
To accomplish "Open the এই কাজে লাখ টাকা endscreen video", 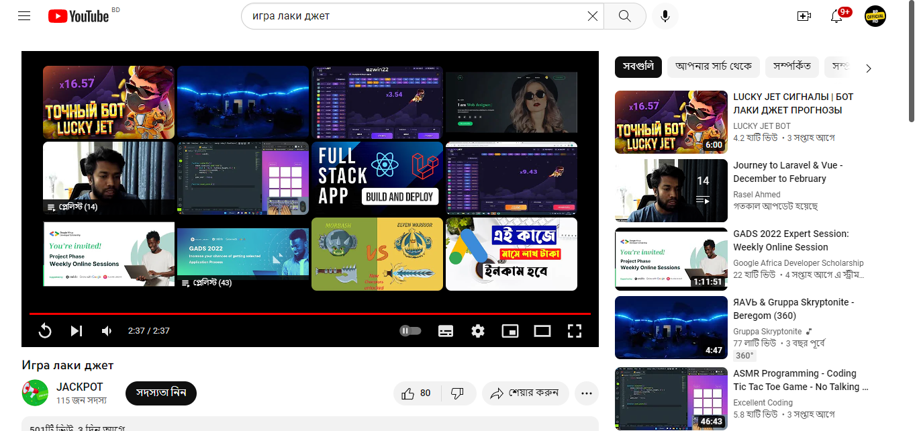I will pos(512,254).
